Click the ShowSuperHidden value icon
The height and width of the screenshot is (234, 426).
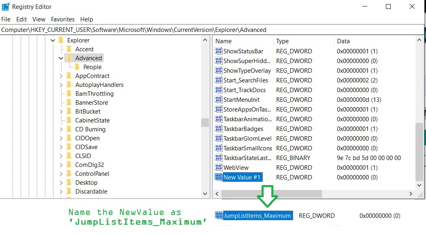(x=219, y=61)
